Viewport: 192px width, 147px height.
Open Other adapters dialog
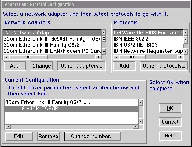coord(81,66)
